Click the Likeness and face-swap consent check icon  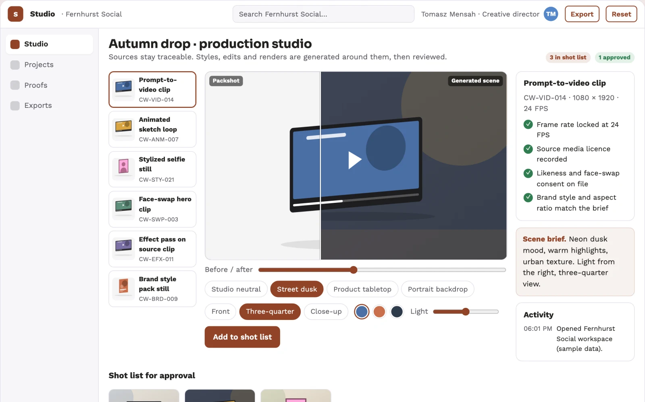[528, 173]
